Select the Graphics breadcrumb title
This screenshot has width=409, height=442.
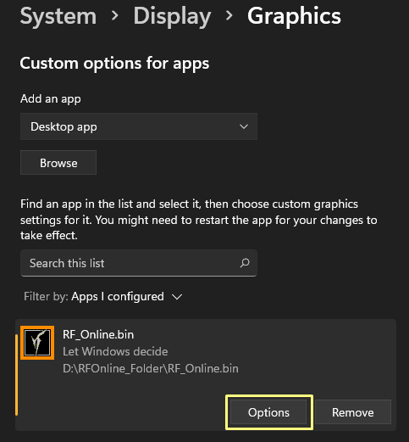(294, 17)
